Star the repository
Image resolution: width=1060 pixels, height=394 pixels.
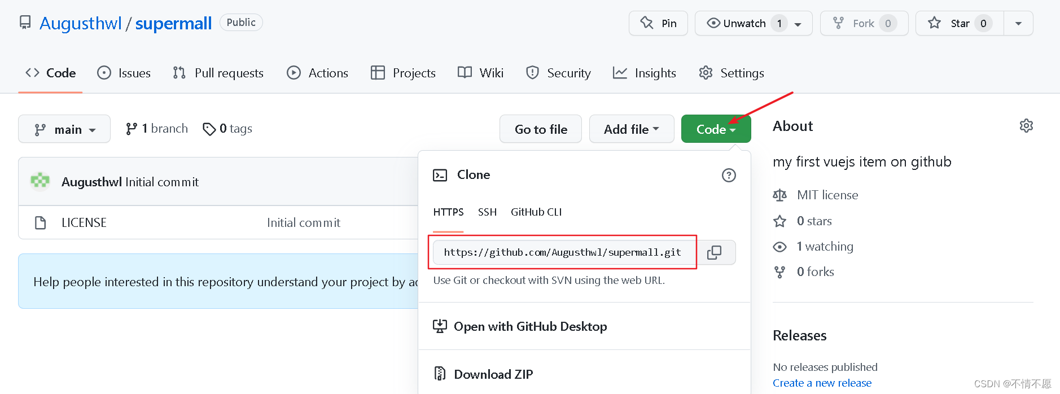click(960, 23)
